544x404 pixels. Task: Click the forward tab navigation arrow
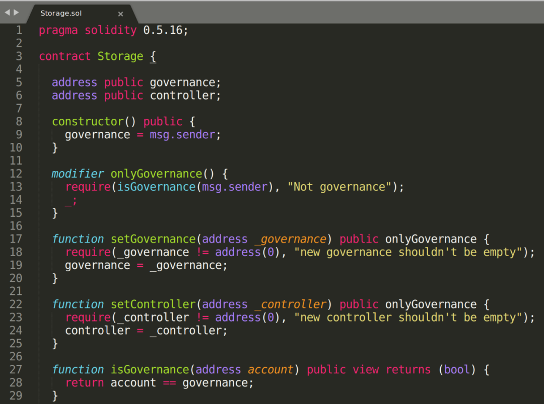tap(16, 13)
